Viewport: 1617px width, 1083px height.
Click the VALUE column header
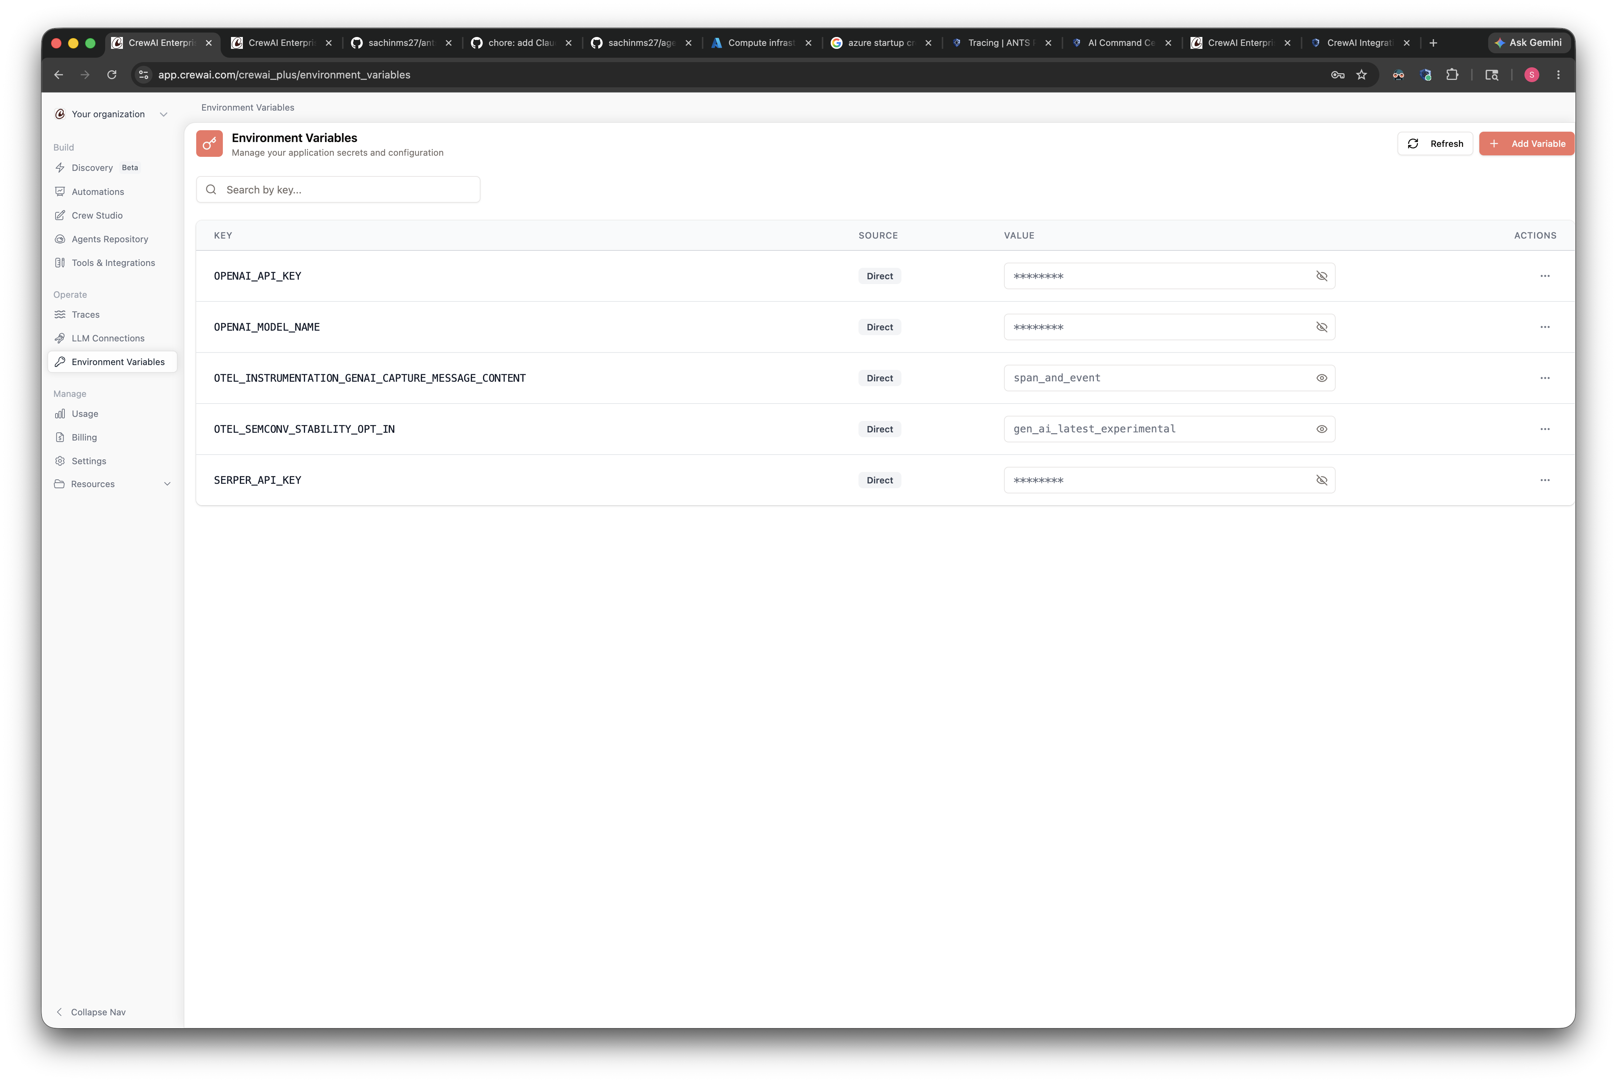(x=1019, y=236)
